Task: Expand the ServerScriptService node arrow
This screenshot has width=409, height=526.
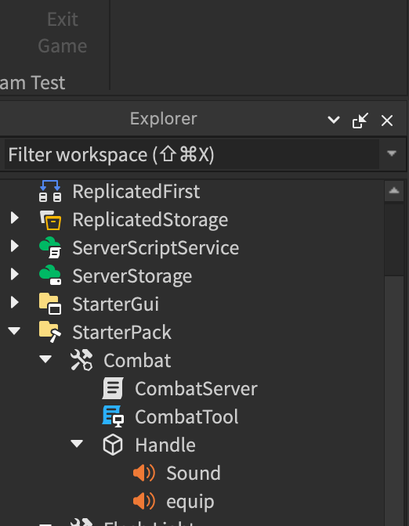Action: pos(14,247)
